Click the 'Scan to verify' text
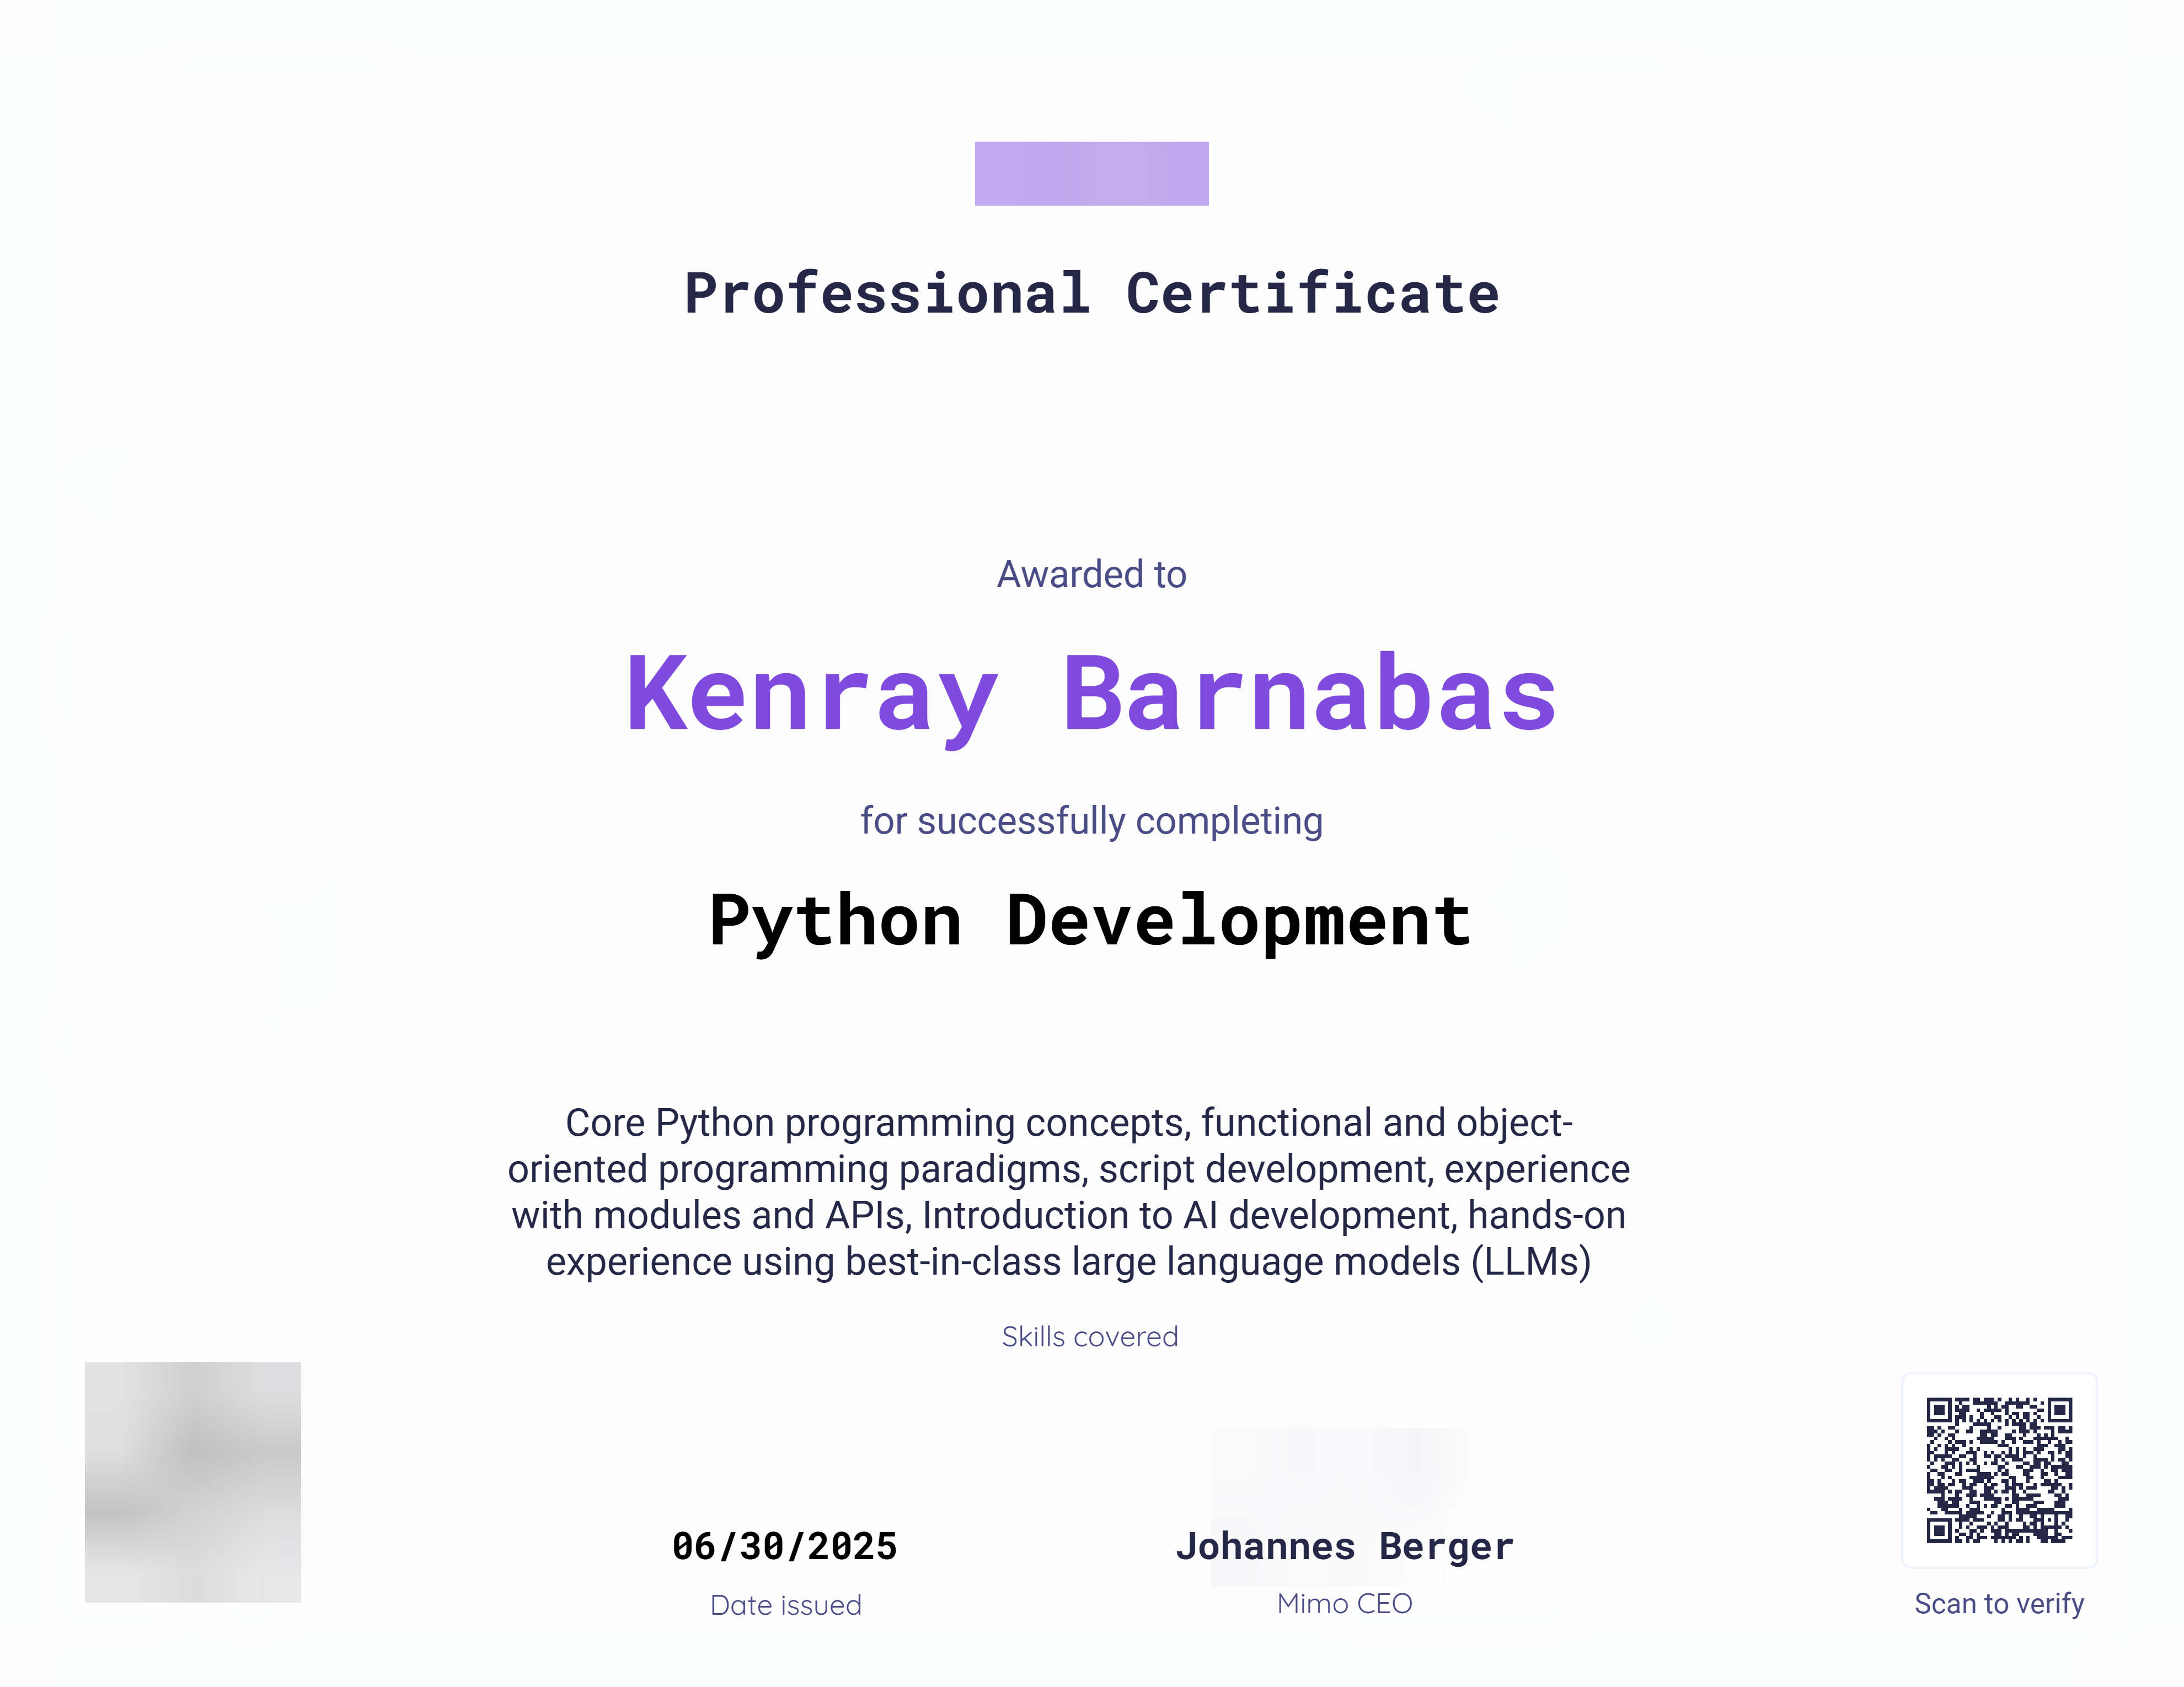 [1998, 1603]
